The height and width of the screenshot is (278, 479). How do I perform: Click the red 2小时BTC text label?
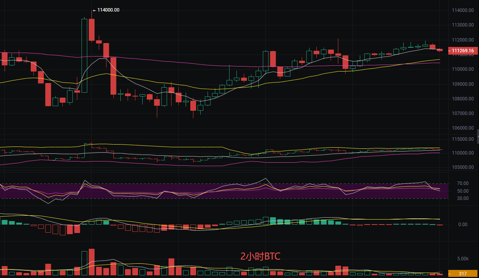[260, 256]
